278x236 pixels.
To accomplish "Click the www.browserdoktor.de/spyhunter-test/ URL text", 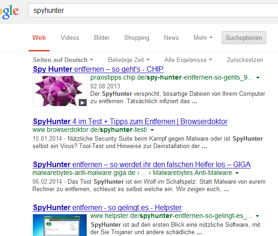I will coord(90,130).
